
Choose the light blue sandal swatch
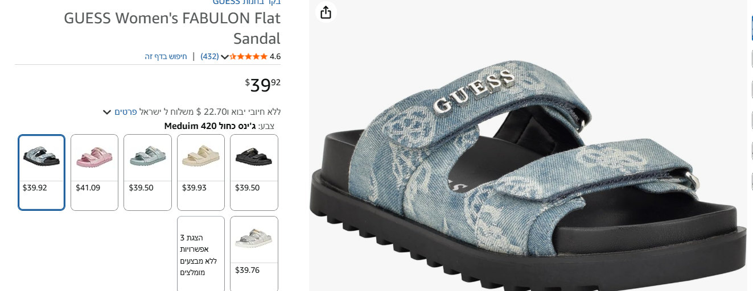[x=147, y=172]
